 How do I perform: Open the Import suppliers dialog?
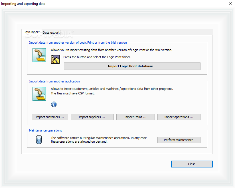coord(92,117)
